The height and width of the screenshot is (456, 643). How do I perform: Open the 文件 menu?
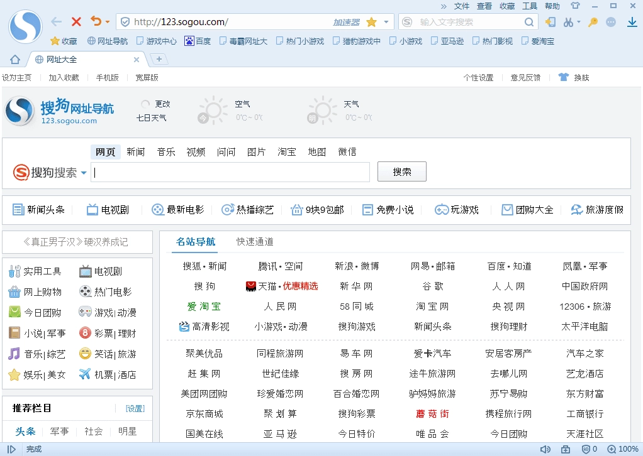click(462, 6)
